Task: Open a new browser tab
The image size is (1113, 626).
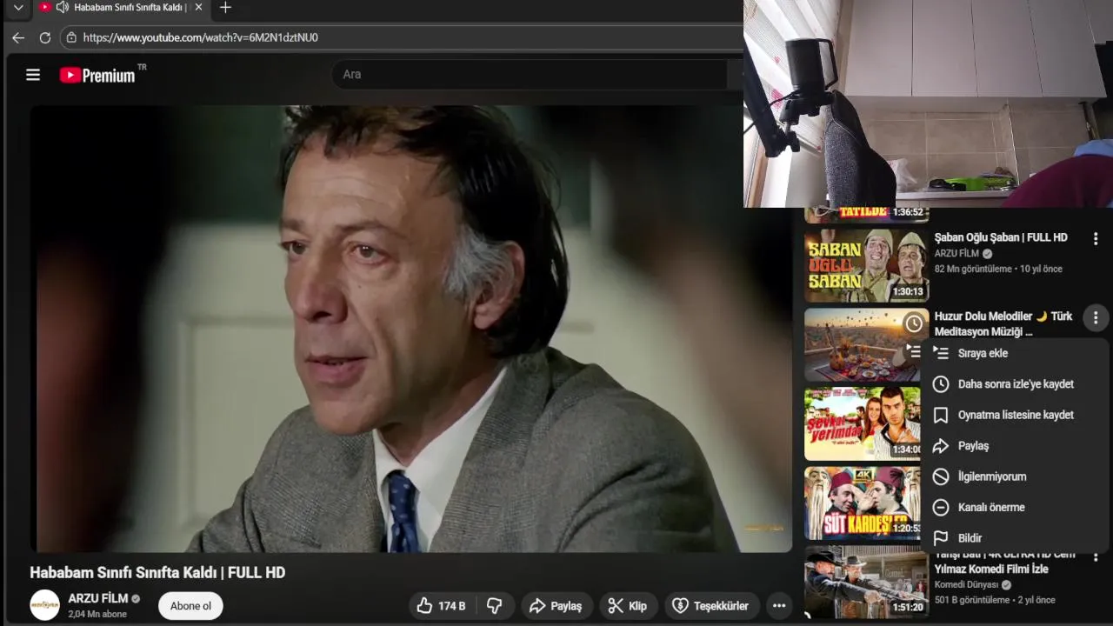Action: pyautogui.click(x=225, y=8)
